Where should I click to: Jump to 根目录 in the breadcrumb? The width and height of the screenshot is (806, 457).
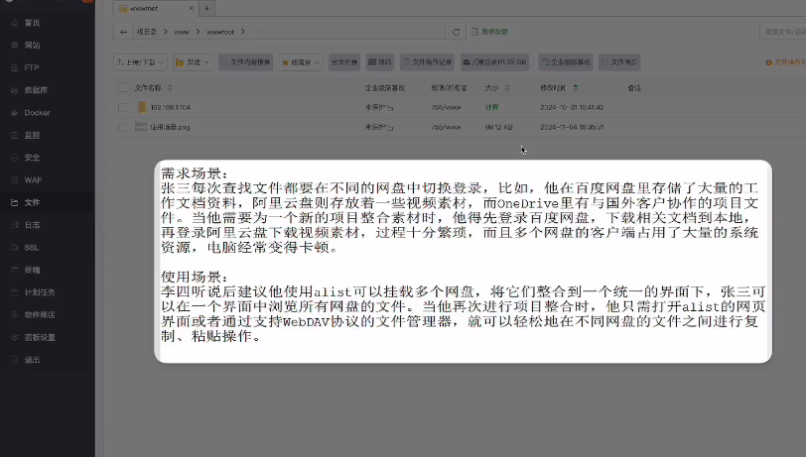click(147, 32)
